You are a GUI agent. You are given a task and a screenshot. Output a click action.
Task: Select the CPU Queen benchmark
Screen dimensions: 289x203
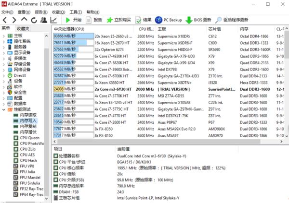(x=26, y=138)
